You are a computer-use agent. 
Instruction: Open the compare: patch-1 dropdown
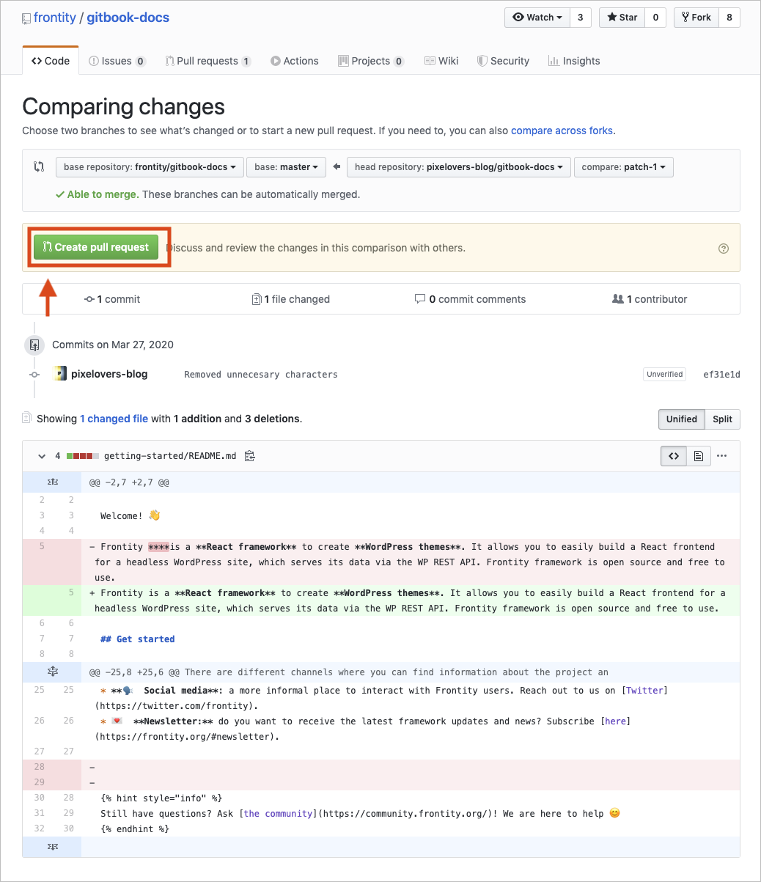(x=623, y=166)
